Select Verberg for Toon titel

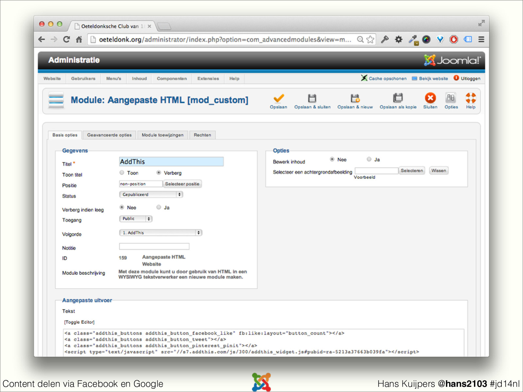(x=159, y=172)
